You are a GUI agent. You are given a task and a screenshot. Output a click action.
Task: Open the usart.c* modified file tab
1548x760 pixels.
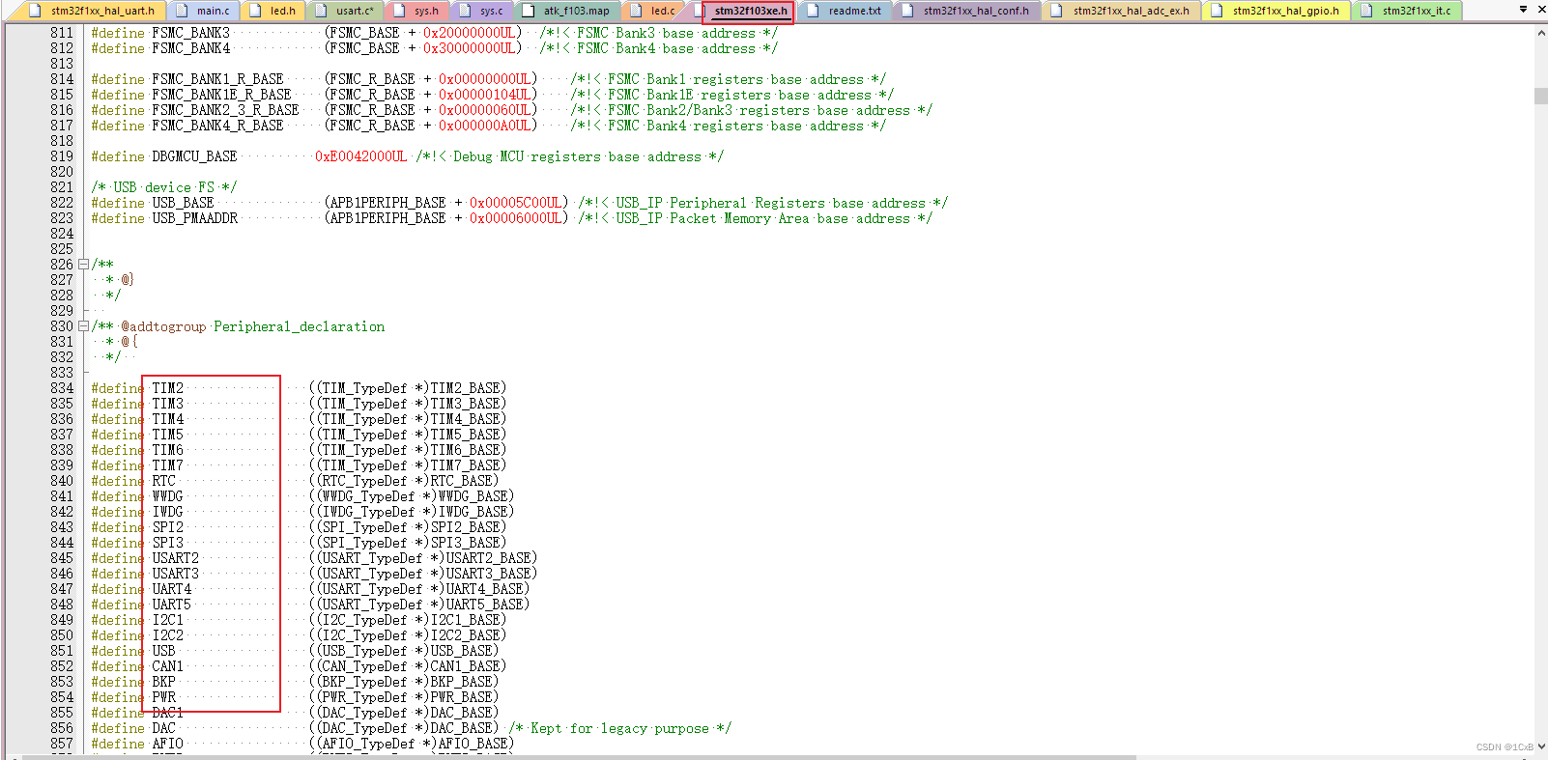345,11
